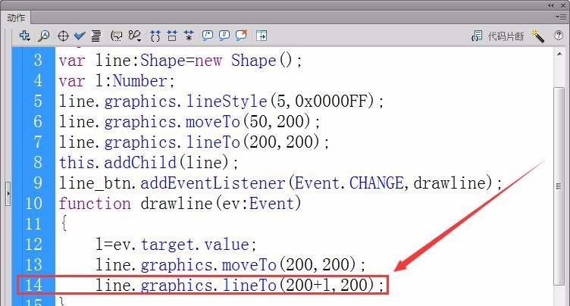Viewport: 570px width, 306px height.
Task: Expand the left side panel arrow handle
Action: pyautogui.click(x=8, y=194)
